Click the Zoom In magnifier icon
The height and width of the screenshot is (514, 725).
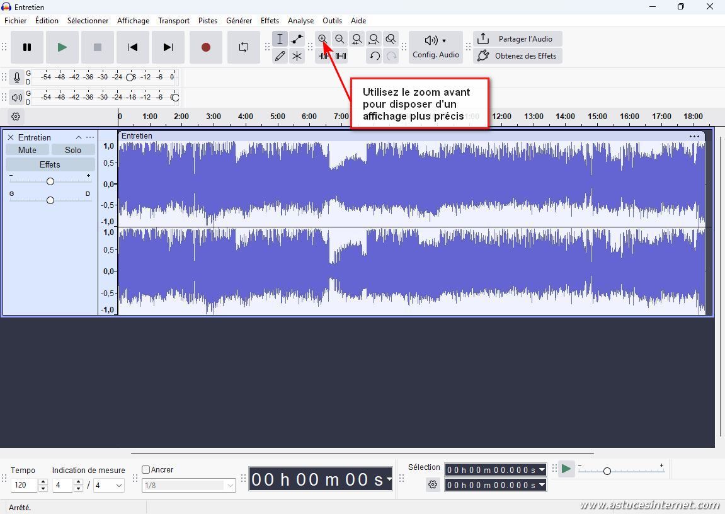point(323,39)
